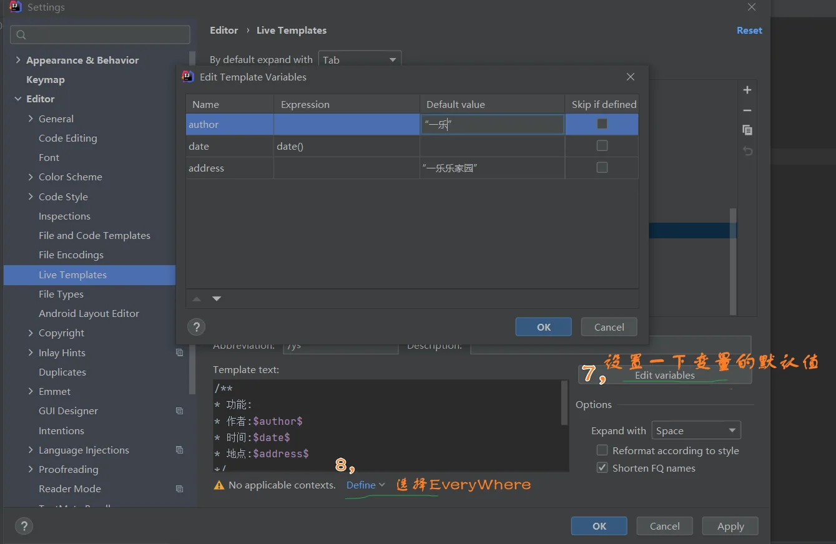Click the settings search field
Viewport: 836px width, 544px height.
click(x=100, y=35)
